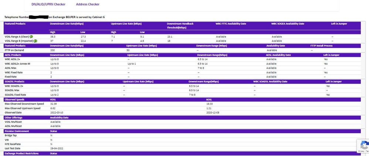
Task: Click the Other Offerings section header
Action: pyautogui.click(x=14, y=117)
